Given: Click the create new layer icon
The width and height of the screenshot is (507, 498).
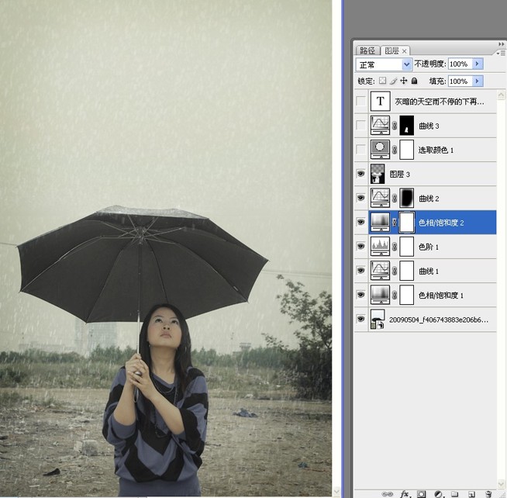Looking at the screenshot, I should pyautogui.click(x=472, y=494).
